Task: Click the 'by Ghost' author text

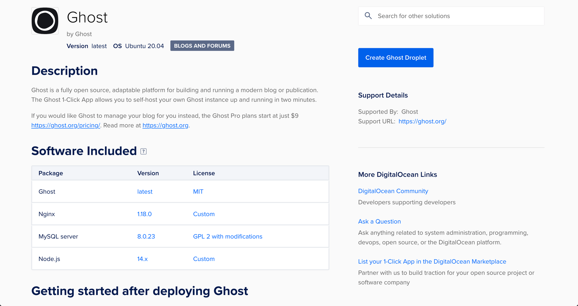Action: [x=79, y=34]
